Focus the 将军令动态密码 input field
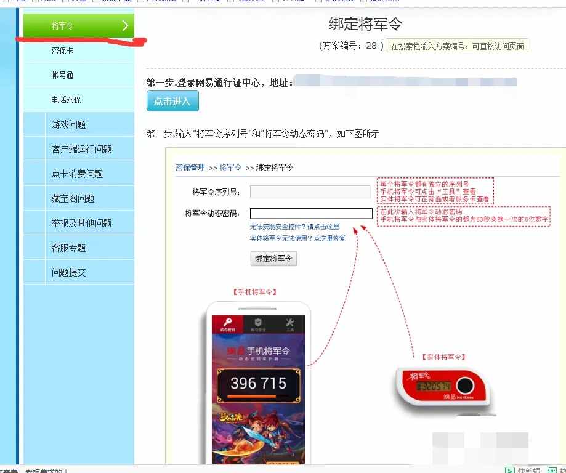This screenshot has height=473, width=566. pyautogui.click(x=311, y=213)
